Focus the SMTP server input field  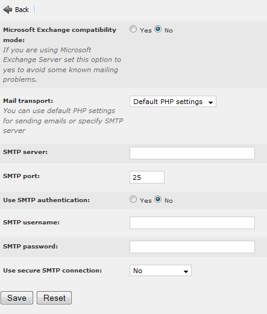point(192,153)
